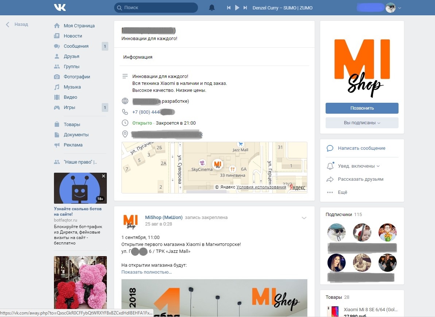Open the cat-with-glasses subscriber avatar

tap(337, 232)
